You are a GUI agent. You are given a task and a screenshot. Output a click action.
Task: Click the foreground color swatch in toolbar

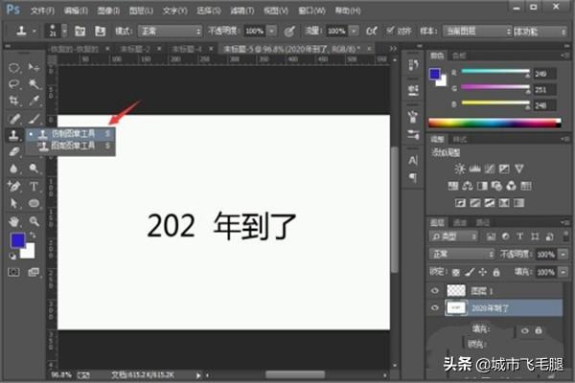16,241
